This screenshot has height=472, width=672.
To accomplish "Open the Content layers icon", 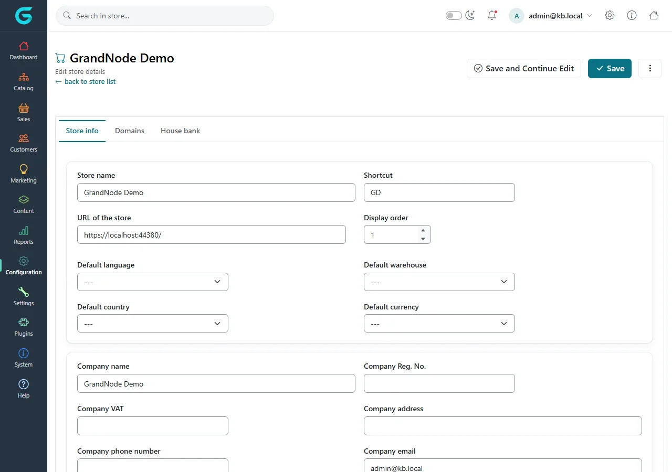I will click(x=24, y=200).
